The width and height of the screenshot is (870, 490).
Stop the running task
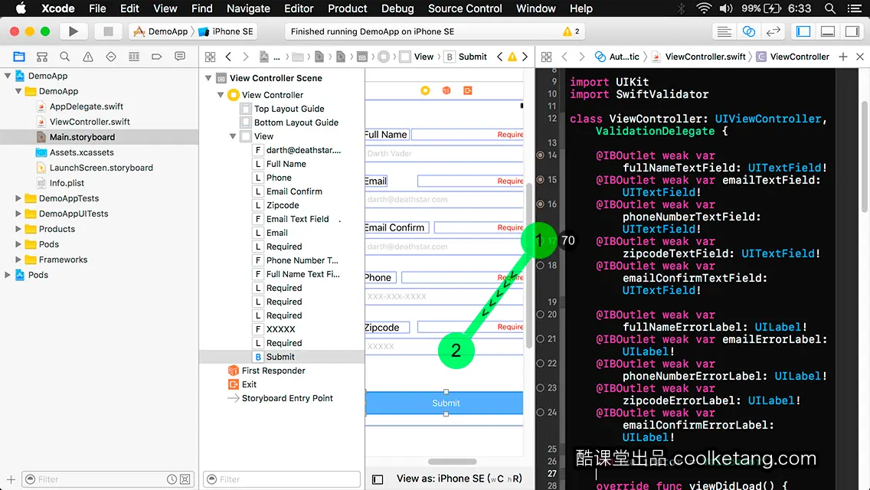pos(108,31)
